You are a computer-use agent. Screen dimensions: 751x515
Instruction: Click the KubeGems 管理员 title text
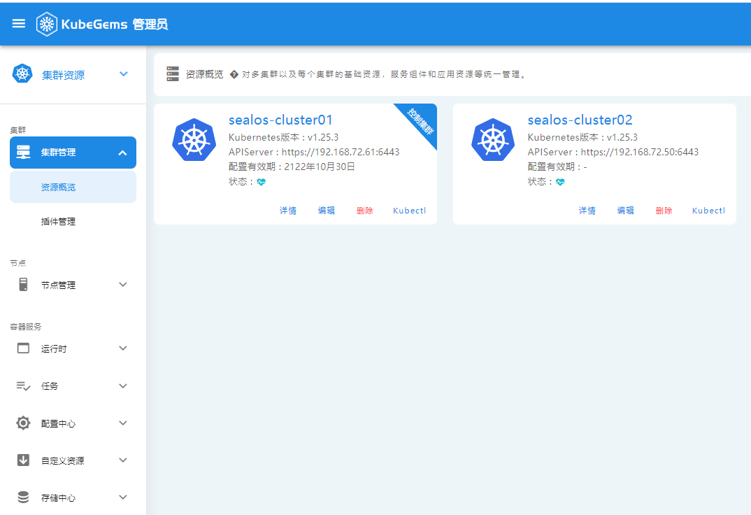point(115,24)
